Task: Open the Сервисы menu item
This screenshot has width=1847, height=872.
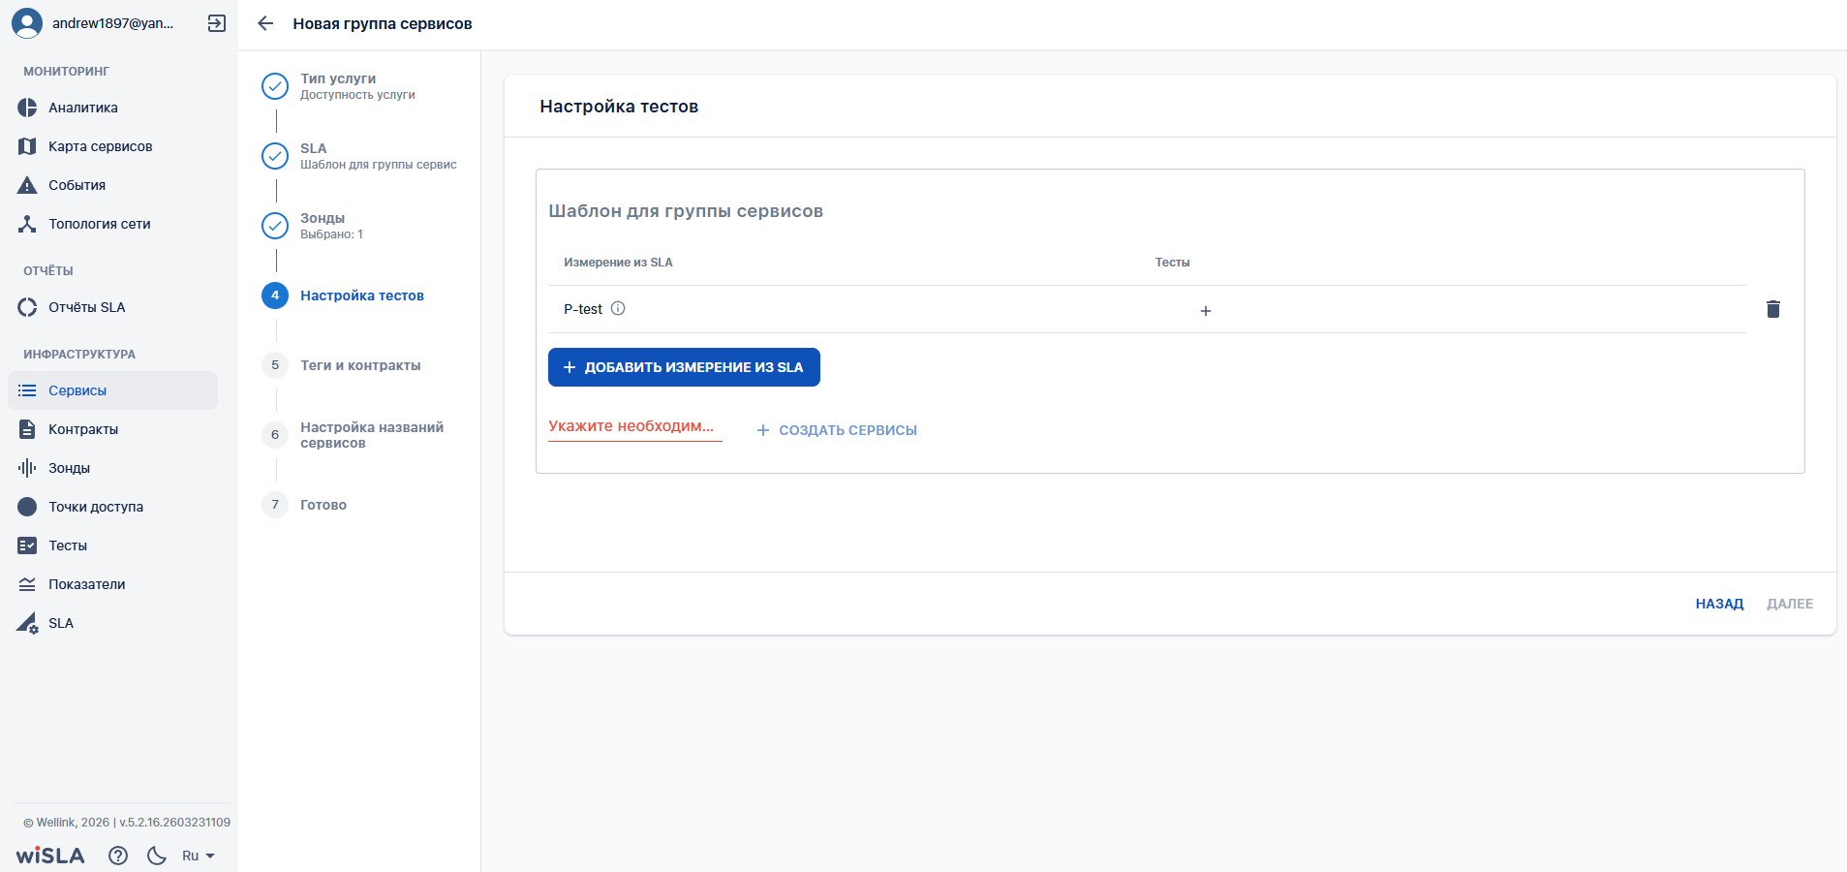Action: pyautogui.click(x=112, y=390)
